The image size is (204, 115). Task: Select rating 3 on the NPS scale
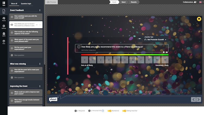coord(109,60)
